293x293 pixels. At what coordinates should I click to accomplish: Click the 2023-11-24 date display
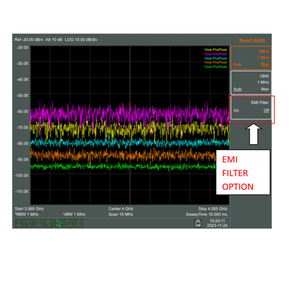tap(217, 226)
